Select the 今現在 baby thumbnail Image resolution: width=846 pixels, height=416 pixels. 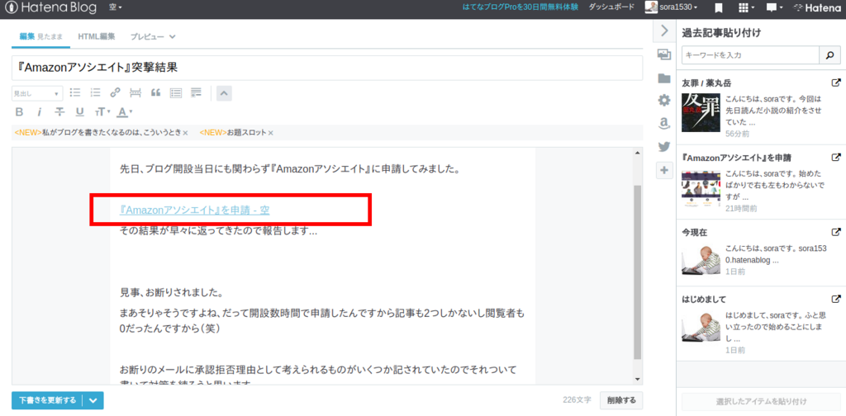tap(701, 259)
